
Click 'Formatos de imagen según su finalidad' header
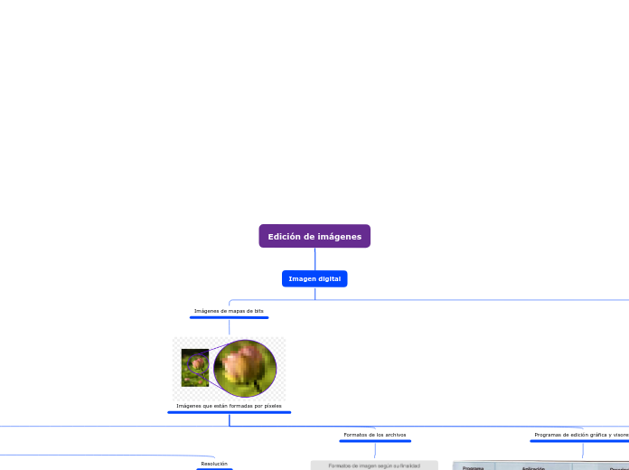tap(374, 465)
